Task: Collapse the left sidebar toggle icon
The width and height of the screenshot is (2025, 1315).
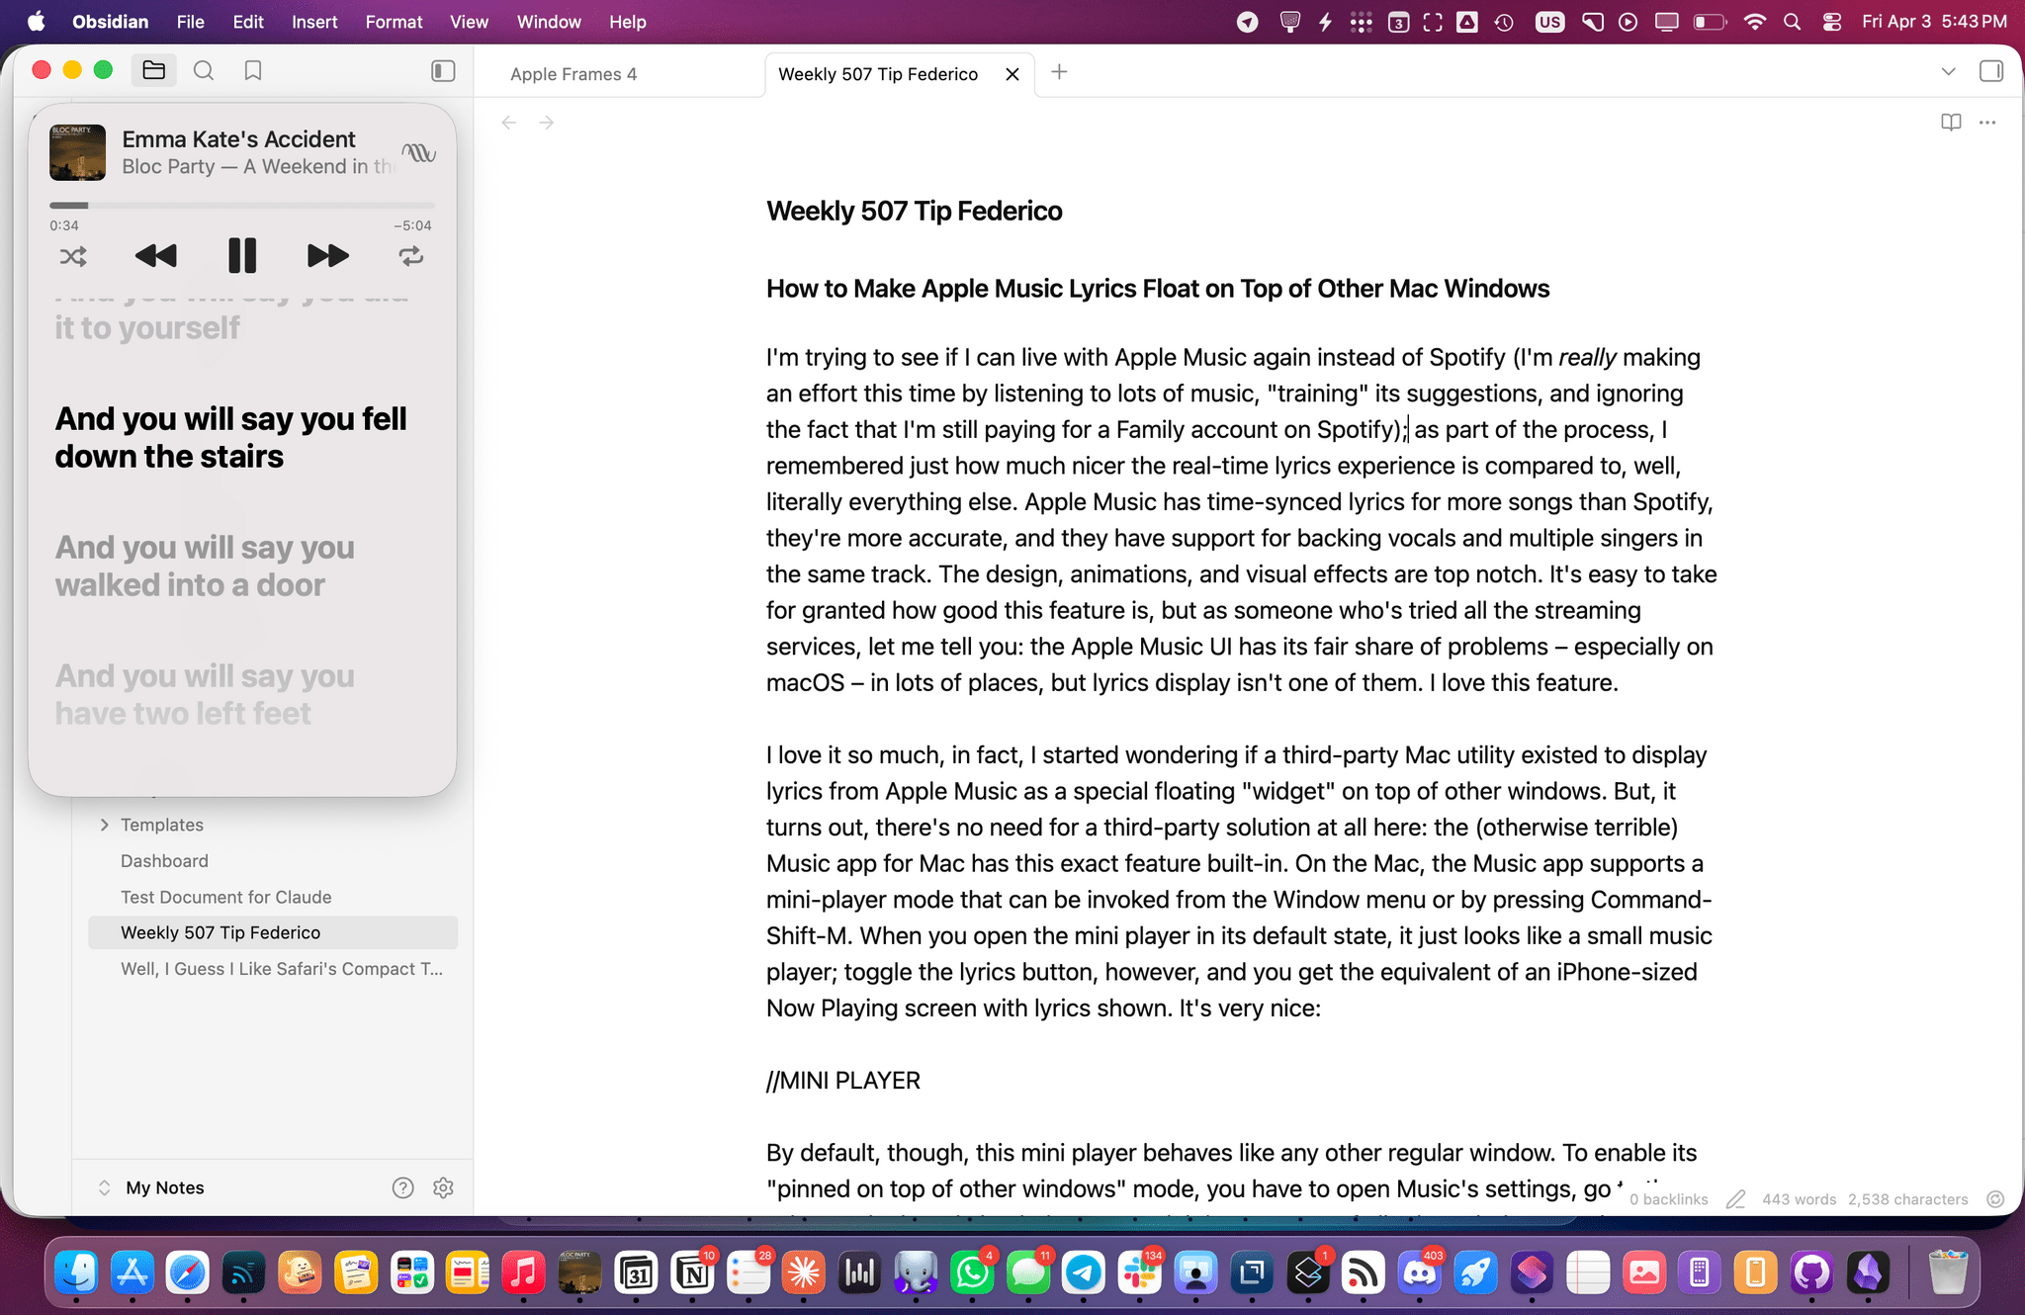Action: pos(443,70)
